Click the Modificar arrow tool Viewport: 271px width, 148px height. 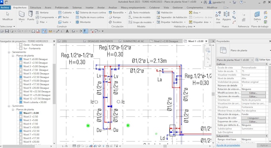8,16
